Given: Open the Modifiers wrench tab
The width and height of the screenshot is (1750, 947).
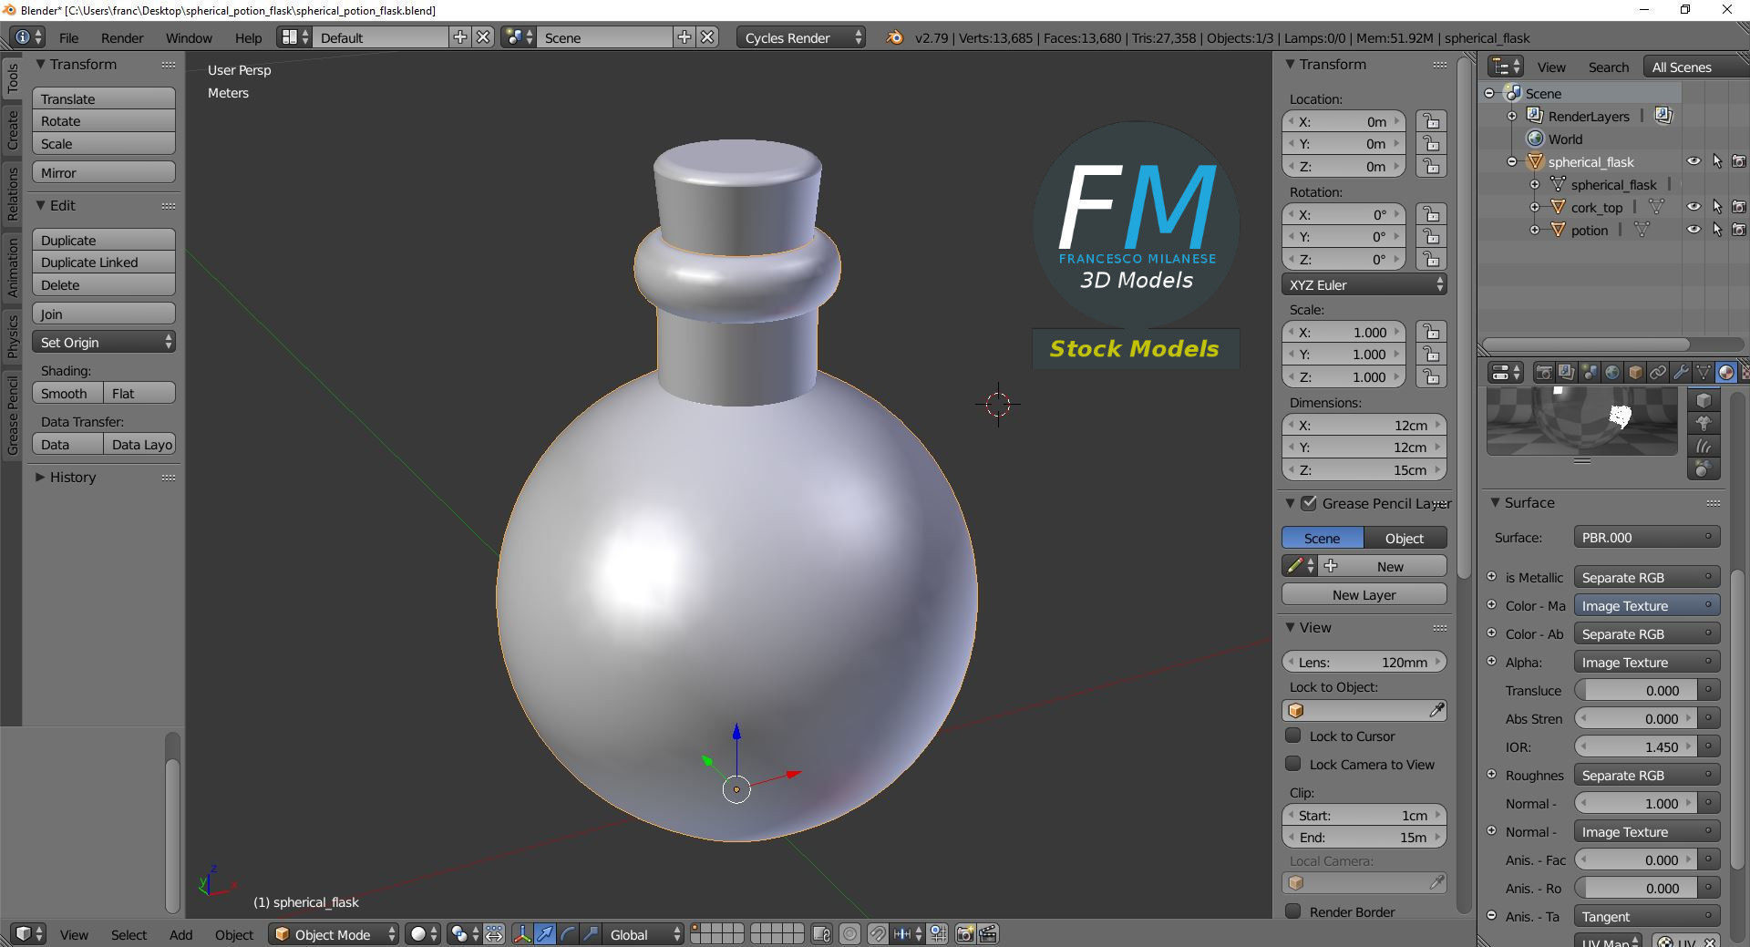Looking at the screenshot, I should coord(1681,373).
